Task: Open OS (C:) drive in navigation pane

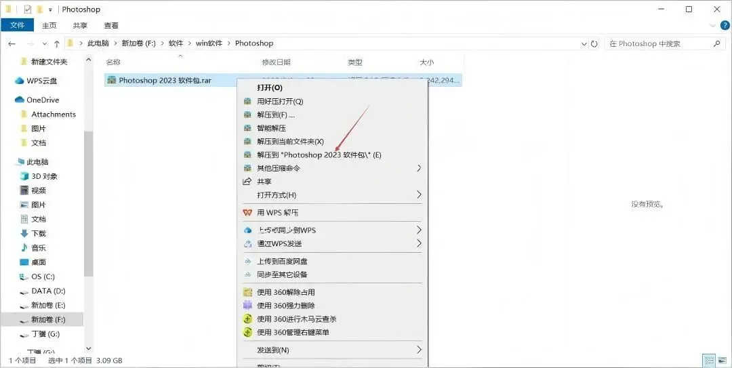Action: [43, 277]
